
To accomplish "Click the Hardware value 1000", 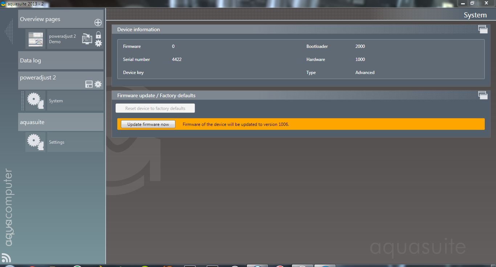I will [x=360, y=59].
